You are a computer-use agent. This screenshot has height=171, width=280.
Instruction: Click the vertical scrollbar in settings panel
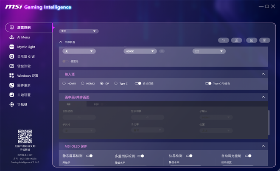click(269, 123)
